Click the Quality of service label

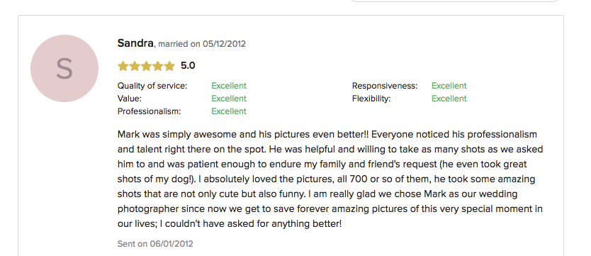pos(152,86)
